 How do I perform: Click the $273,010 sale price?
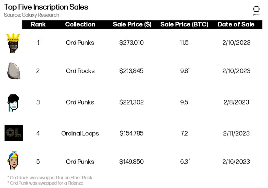click(131, 42)
